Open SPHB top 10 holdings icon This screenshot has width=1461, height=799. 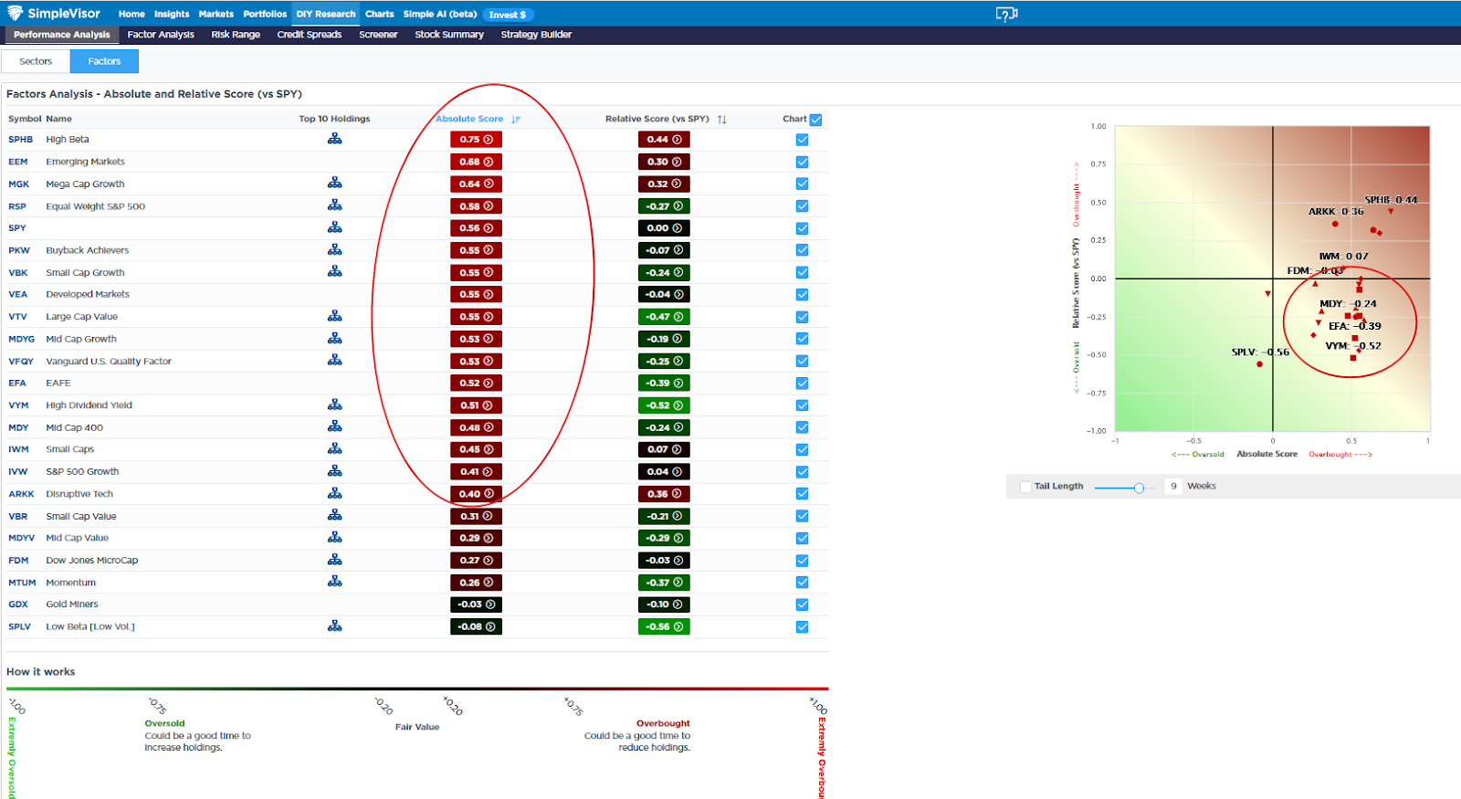click(x=335, y=139)
